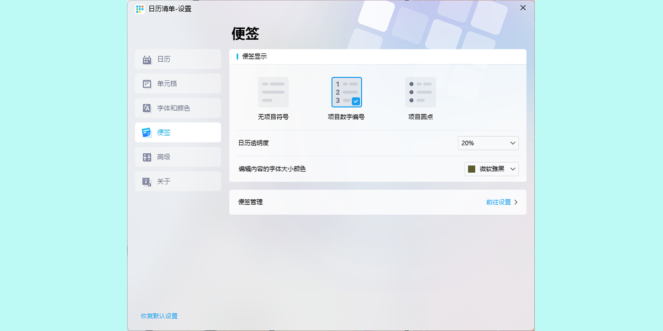Click the font icon beside 字体和颜色
663x331 pixels.
(147, 108)
